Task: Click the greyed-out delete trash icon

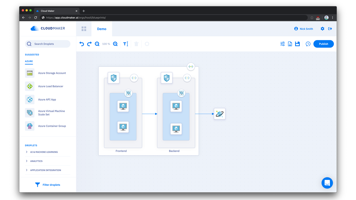Action: tap(136, 44)
